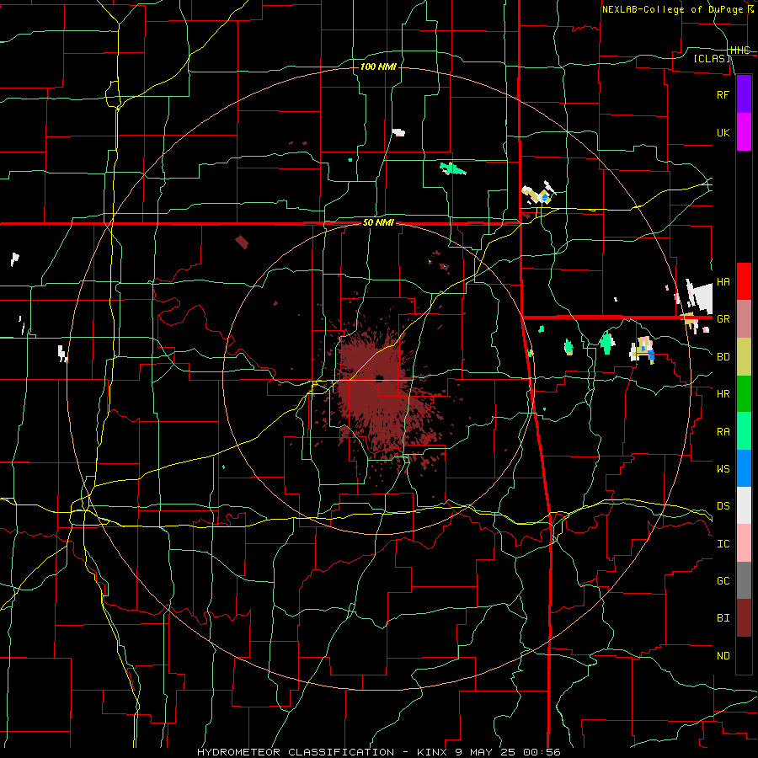Select the WS legend label
Screen dimensions: 758x758
coord(723,469)
